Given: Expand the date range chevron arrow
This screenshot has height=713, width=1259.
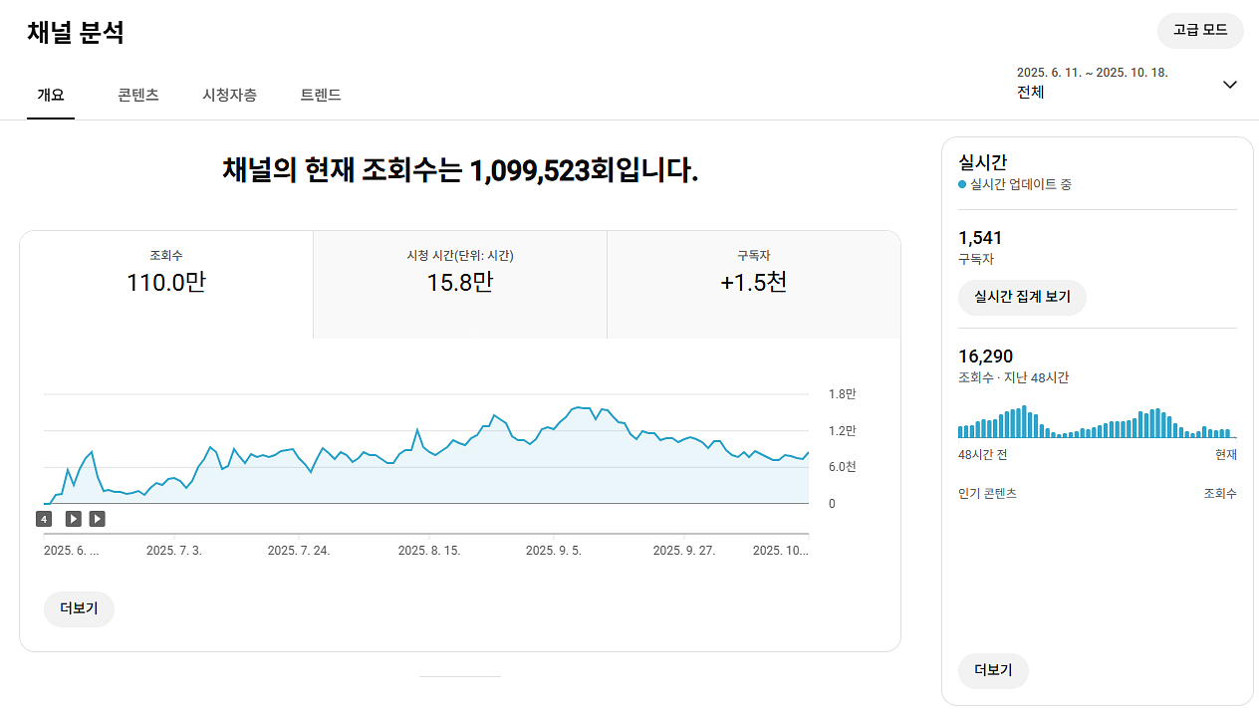Looking at the screenshot, I should (x=1229, y=85).
